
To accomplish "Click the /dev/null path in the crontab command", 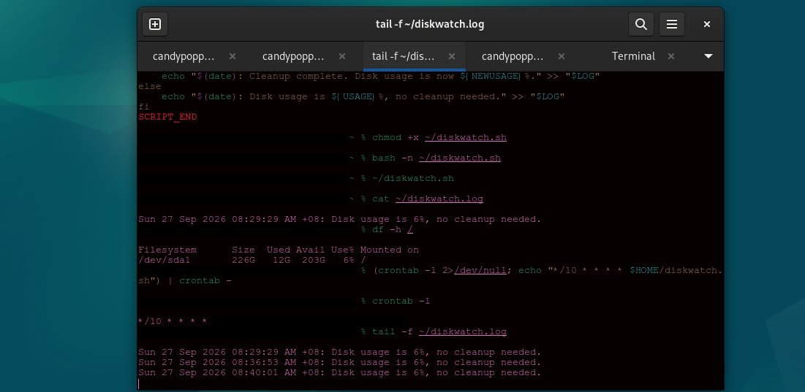I will click(x=480, y=270).
